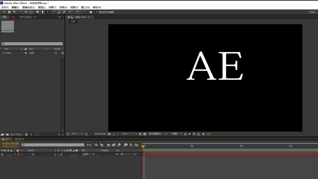
Task: Select the Pen tool
Action: [x=43, y=12]
